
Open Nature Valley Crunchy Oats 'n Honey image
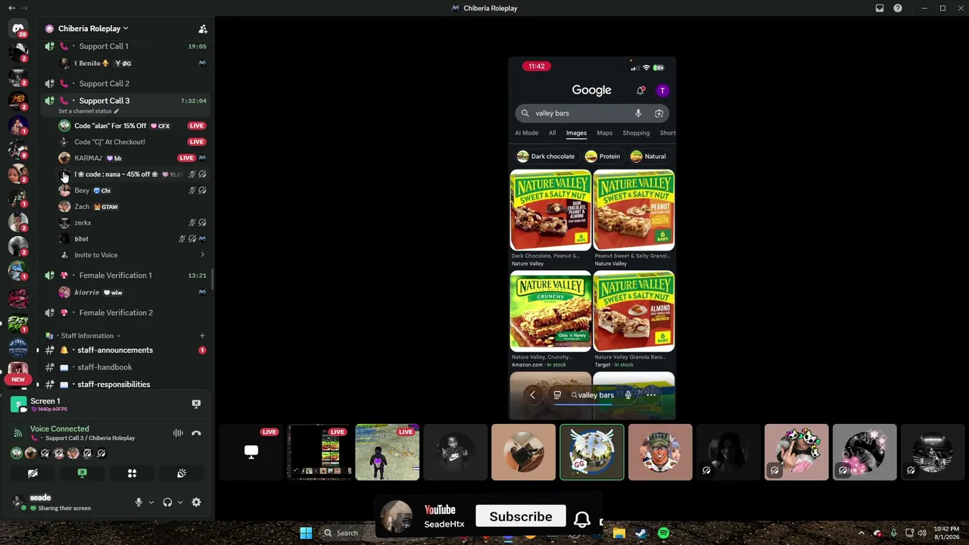[x=550, y=311]
